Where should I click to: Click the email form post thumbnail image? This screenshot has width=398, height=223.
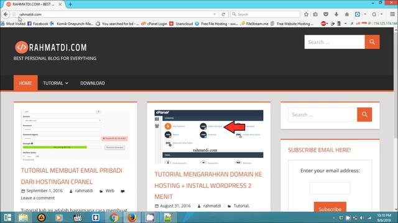(75, 135)
